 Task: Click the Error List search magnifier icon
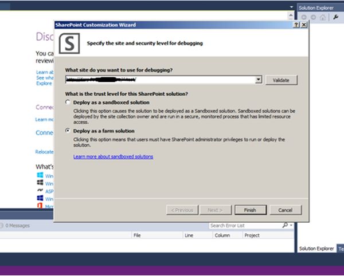click(x=285, y=225)
